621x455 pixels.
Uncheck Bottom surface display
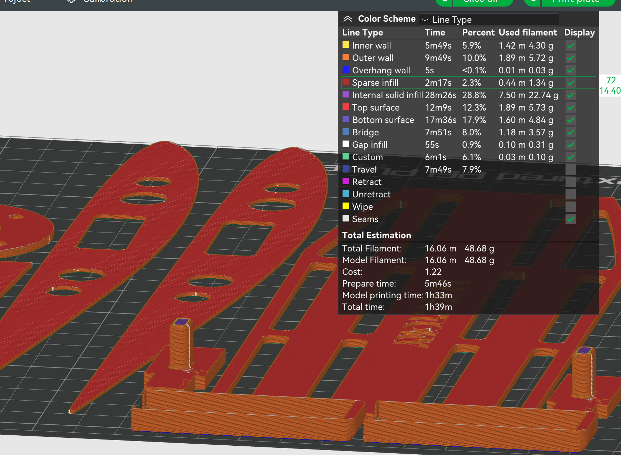[571, 120]
